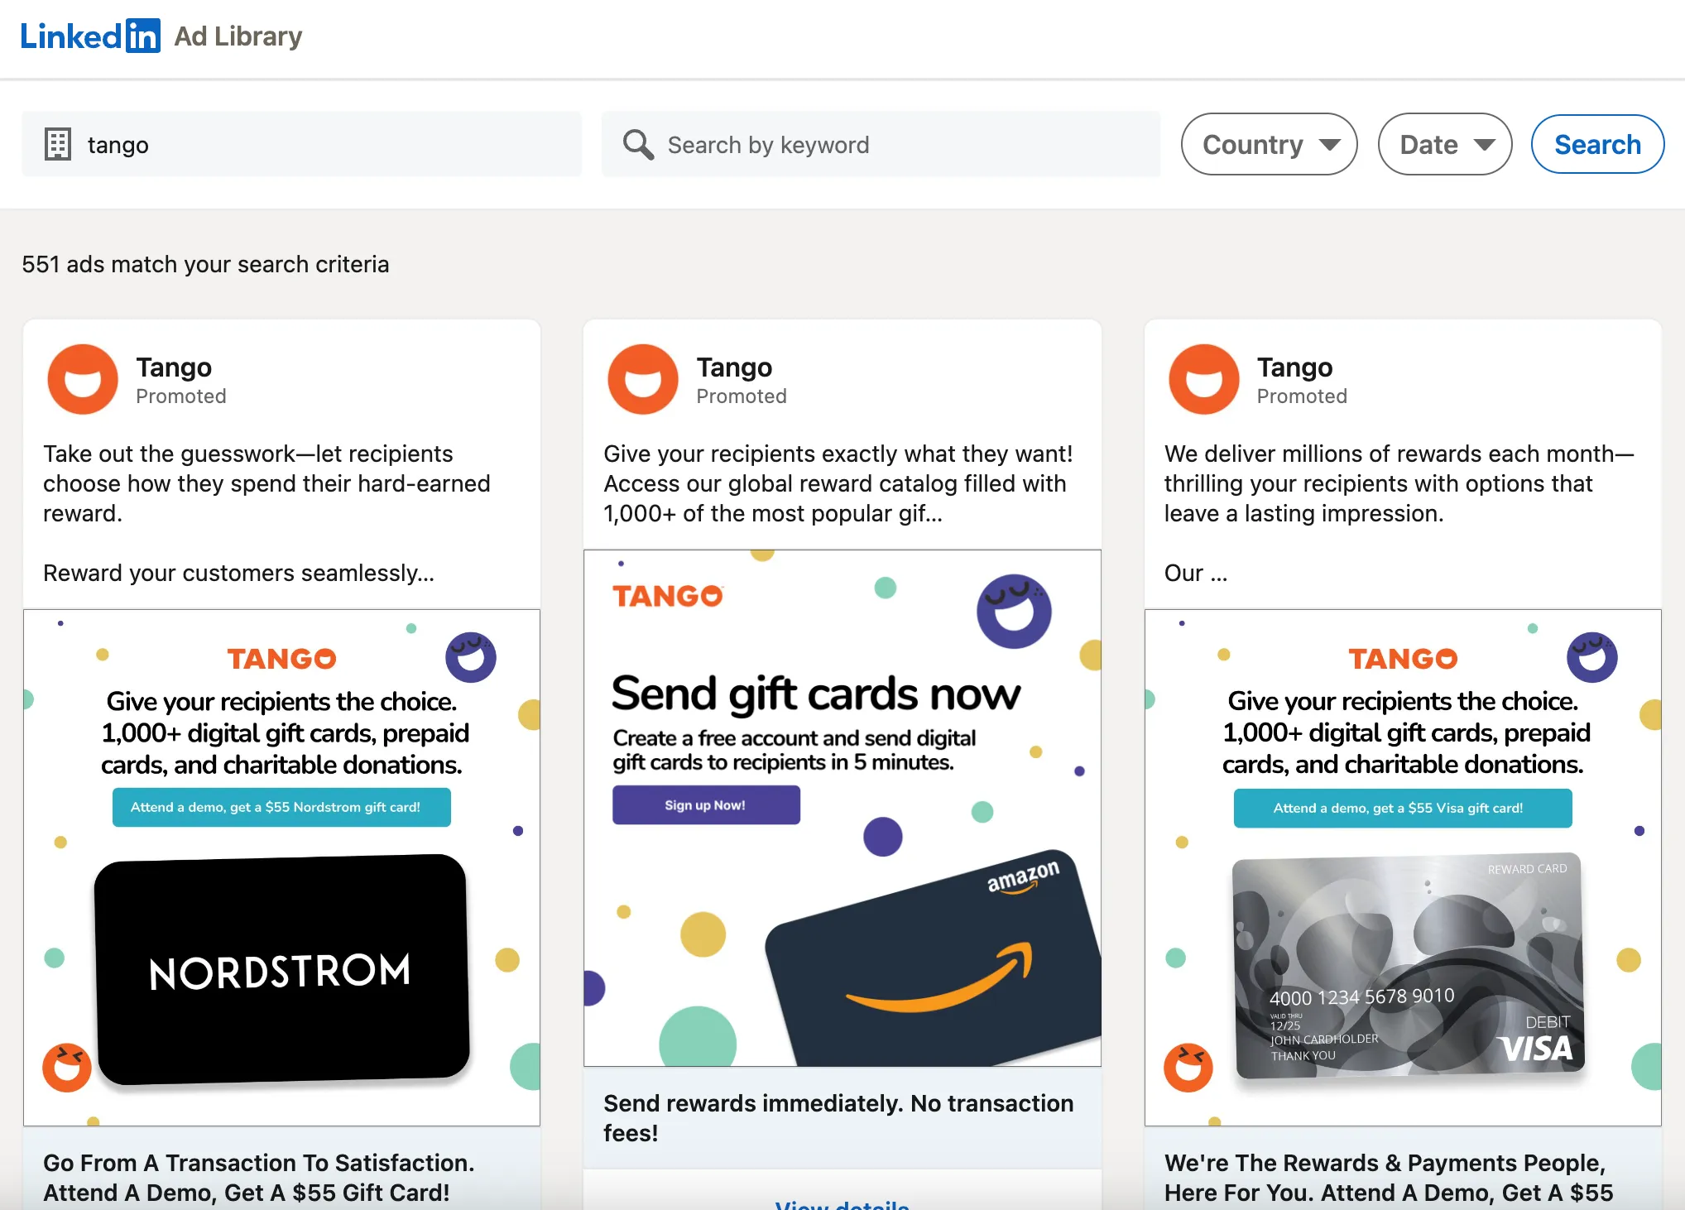Screen dimensions: 1685x1210
Task: Click the orange laughing face in the Visa ad
Action: pos(1188,1068)
